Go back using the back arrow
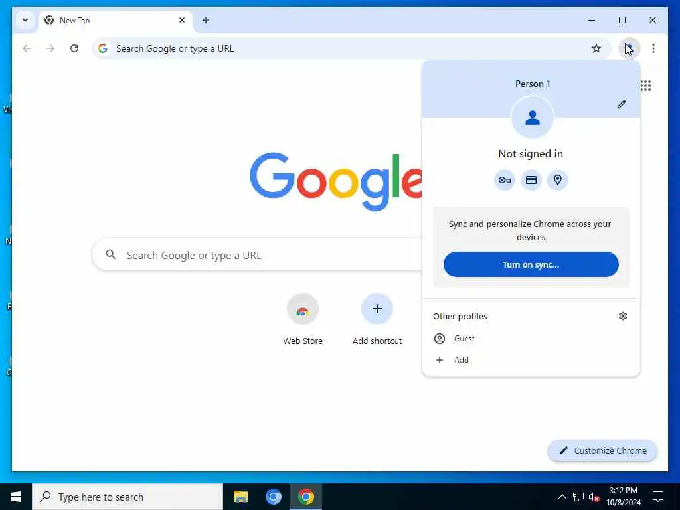This screenshot has height=510, width=680. pyautogui.click(x=27, y=48)
